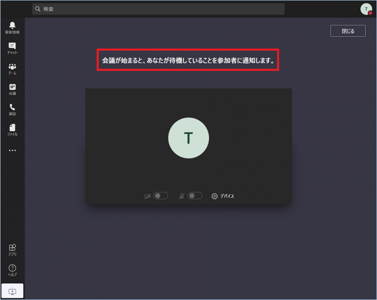
Task: Toggle the camera switch on
Action: pos(161,196)
